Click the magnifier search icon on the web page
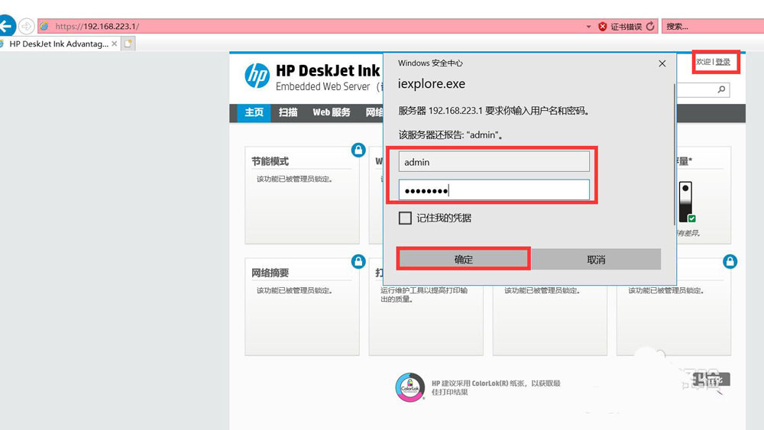Screen dimensions: 764x430 pyautogui.click(x=721, y=89)
